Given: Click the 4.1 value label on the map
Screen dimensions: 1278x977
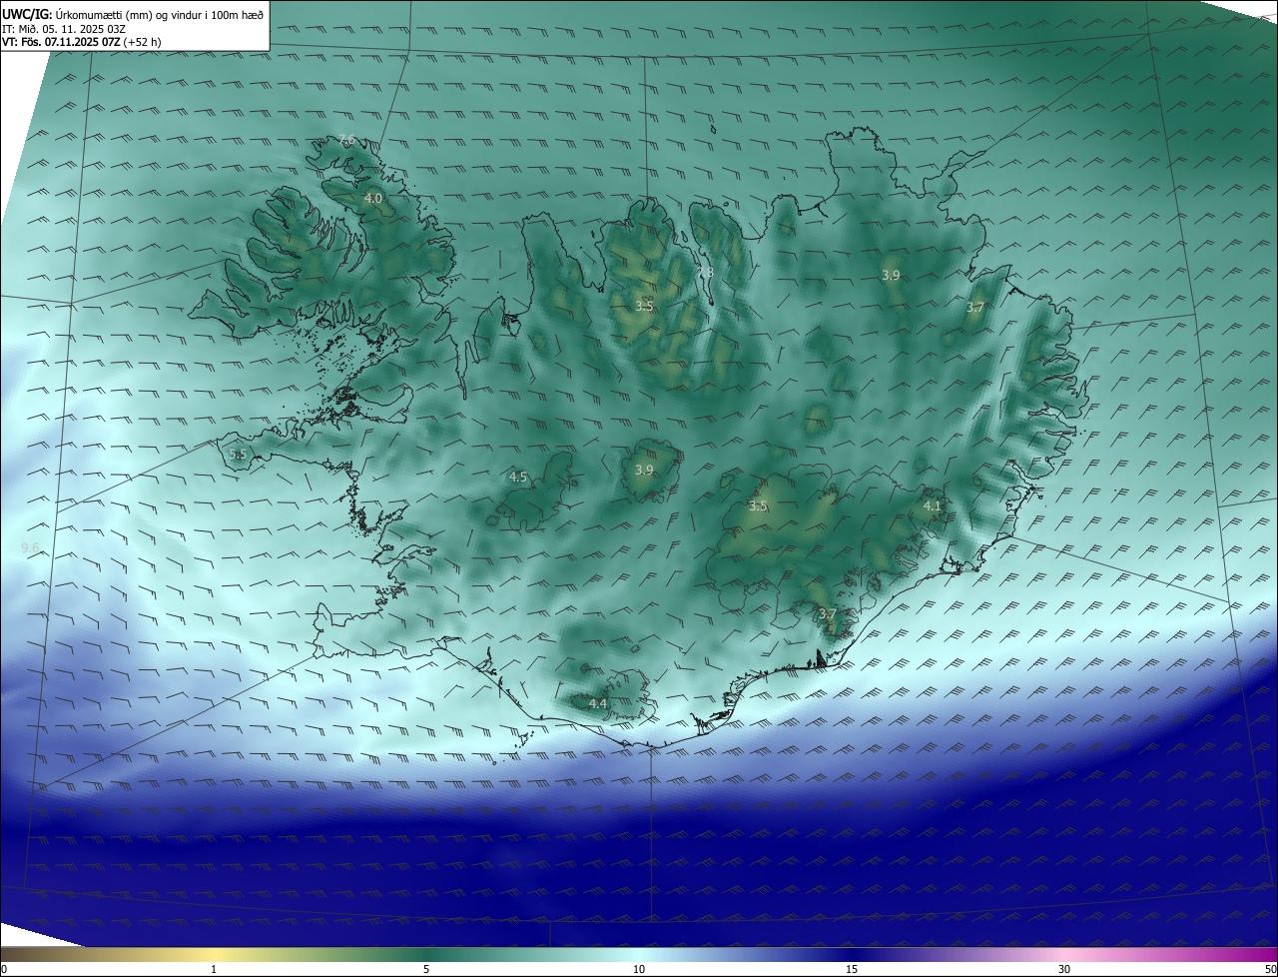Looking at the screenshot, I should 933,506.
